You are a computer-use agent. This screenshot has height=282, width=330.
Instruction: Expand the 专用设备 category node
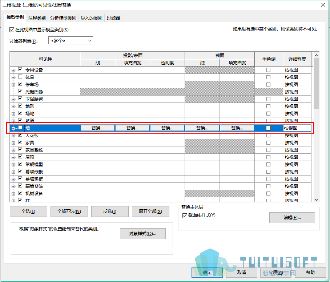[13, 70]
